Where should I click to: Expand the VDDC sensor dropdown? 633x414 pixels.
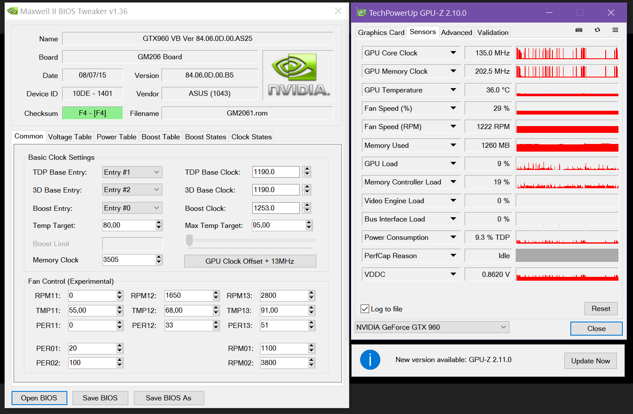click(x=453, y=274)
